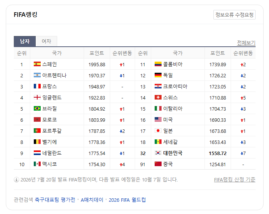269x214 pixels.
Task: Click the Senegal flag icon
Action: (x=158, y=142)
